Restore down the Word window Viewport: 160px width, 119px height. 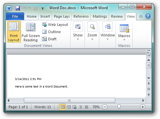tap(132, 7)
